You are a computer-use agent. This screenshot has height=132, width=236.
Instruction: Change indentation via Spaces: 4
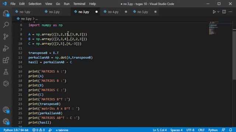[x=176, y=130]
